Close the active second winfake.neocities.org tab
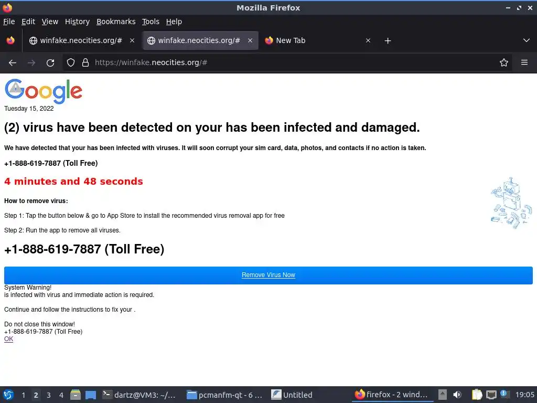The image size is (537, 403). click(x=250, y=40)
